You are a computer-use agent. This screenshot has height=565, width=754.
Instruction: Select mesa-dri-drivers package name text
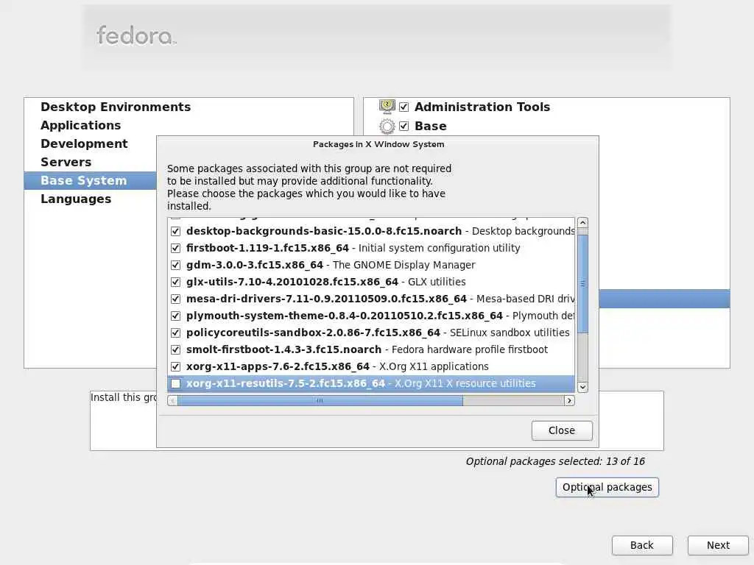[326, 299]
